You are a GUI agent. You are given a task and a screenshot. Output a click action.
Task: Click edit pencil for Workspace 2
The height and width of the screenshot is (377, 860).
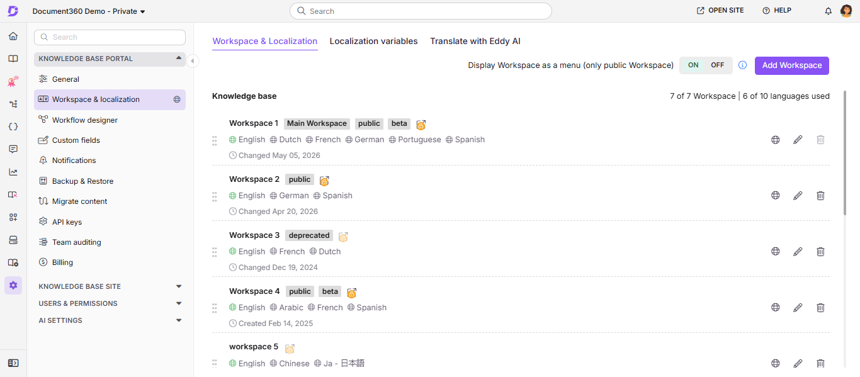point(798,196)
